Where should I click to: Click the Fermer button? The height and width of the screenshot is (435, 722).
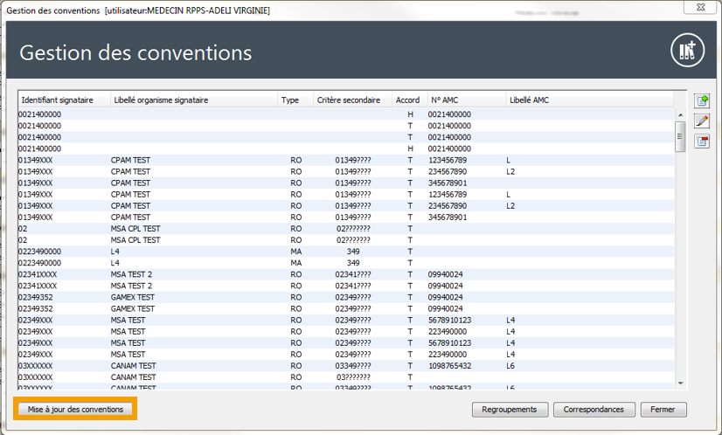[x=663, y=410]
